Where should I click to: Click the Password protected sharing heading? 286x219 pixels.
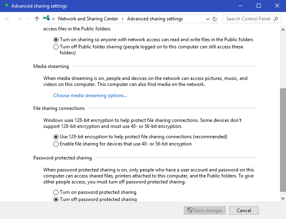(63, 158)
